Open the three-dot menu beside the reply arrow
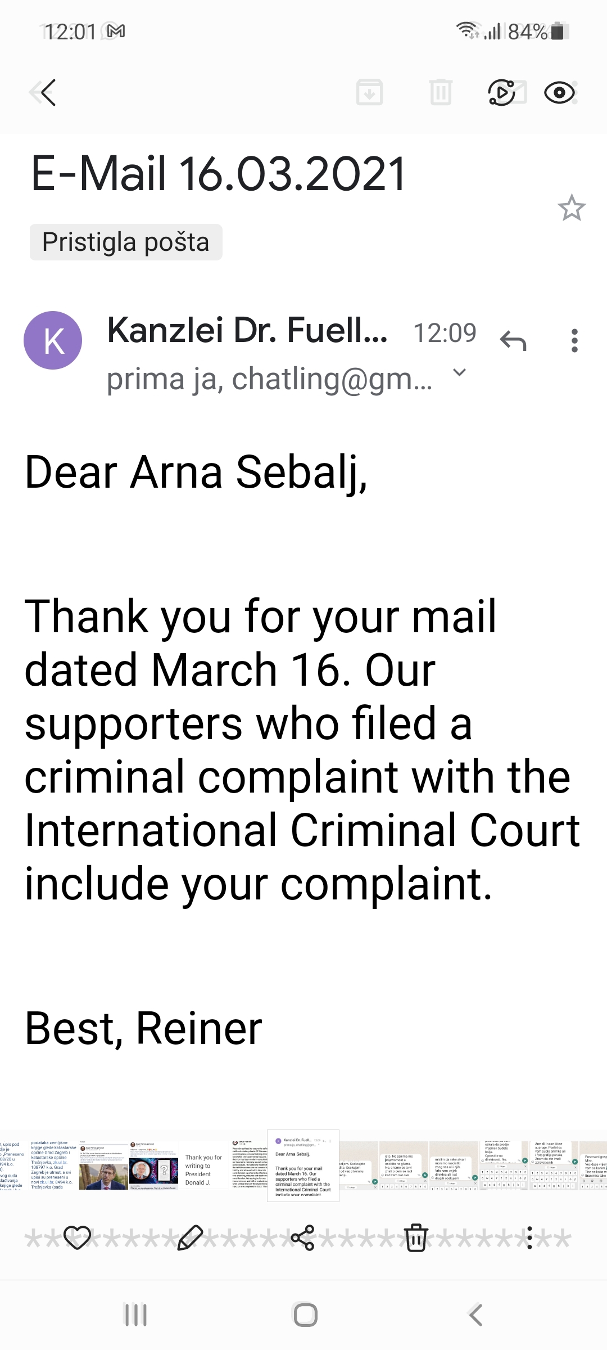607x1350 pixels. (574, 341)
